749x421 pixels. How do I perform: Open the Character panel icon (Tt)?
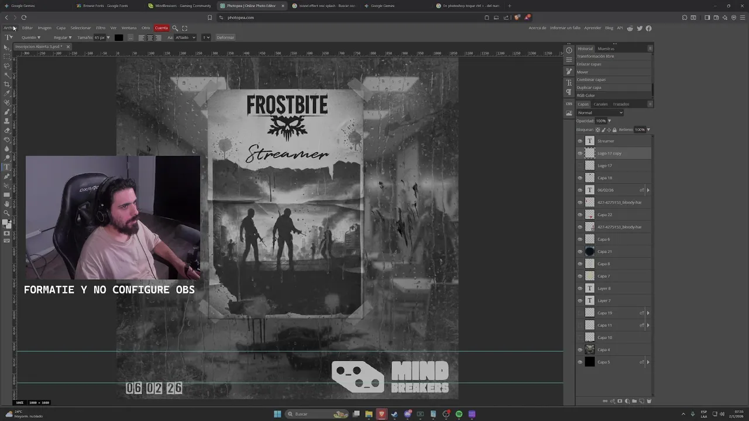[x=569, y=83]
